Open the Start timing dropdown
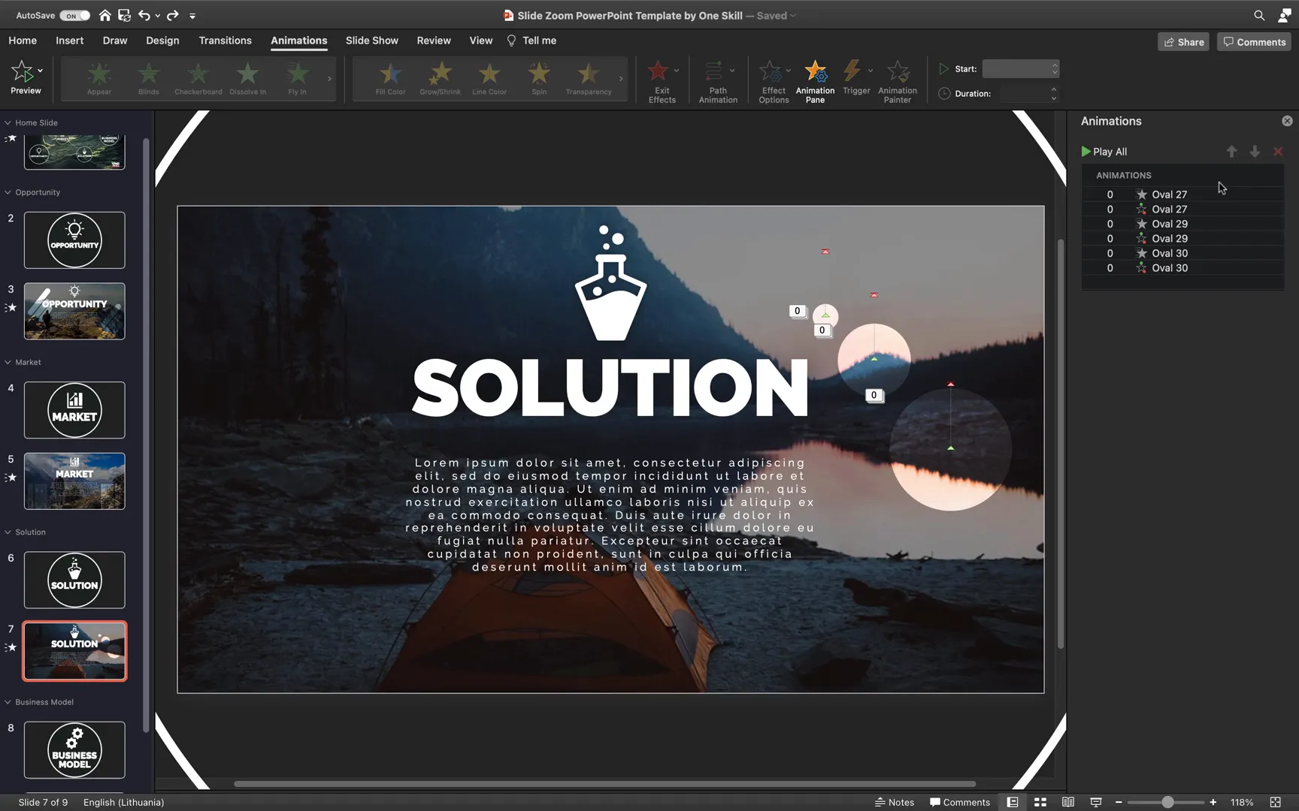The image size is (1299, 811). 1020,69
